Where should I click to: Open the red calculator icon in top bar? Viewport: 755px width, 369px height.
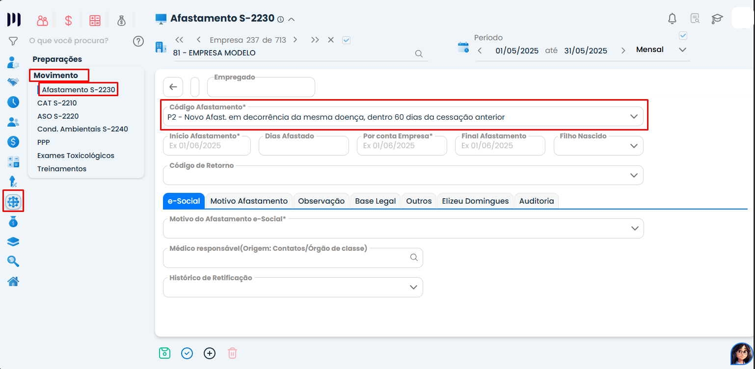pos(95,21)
